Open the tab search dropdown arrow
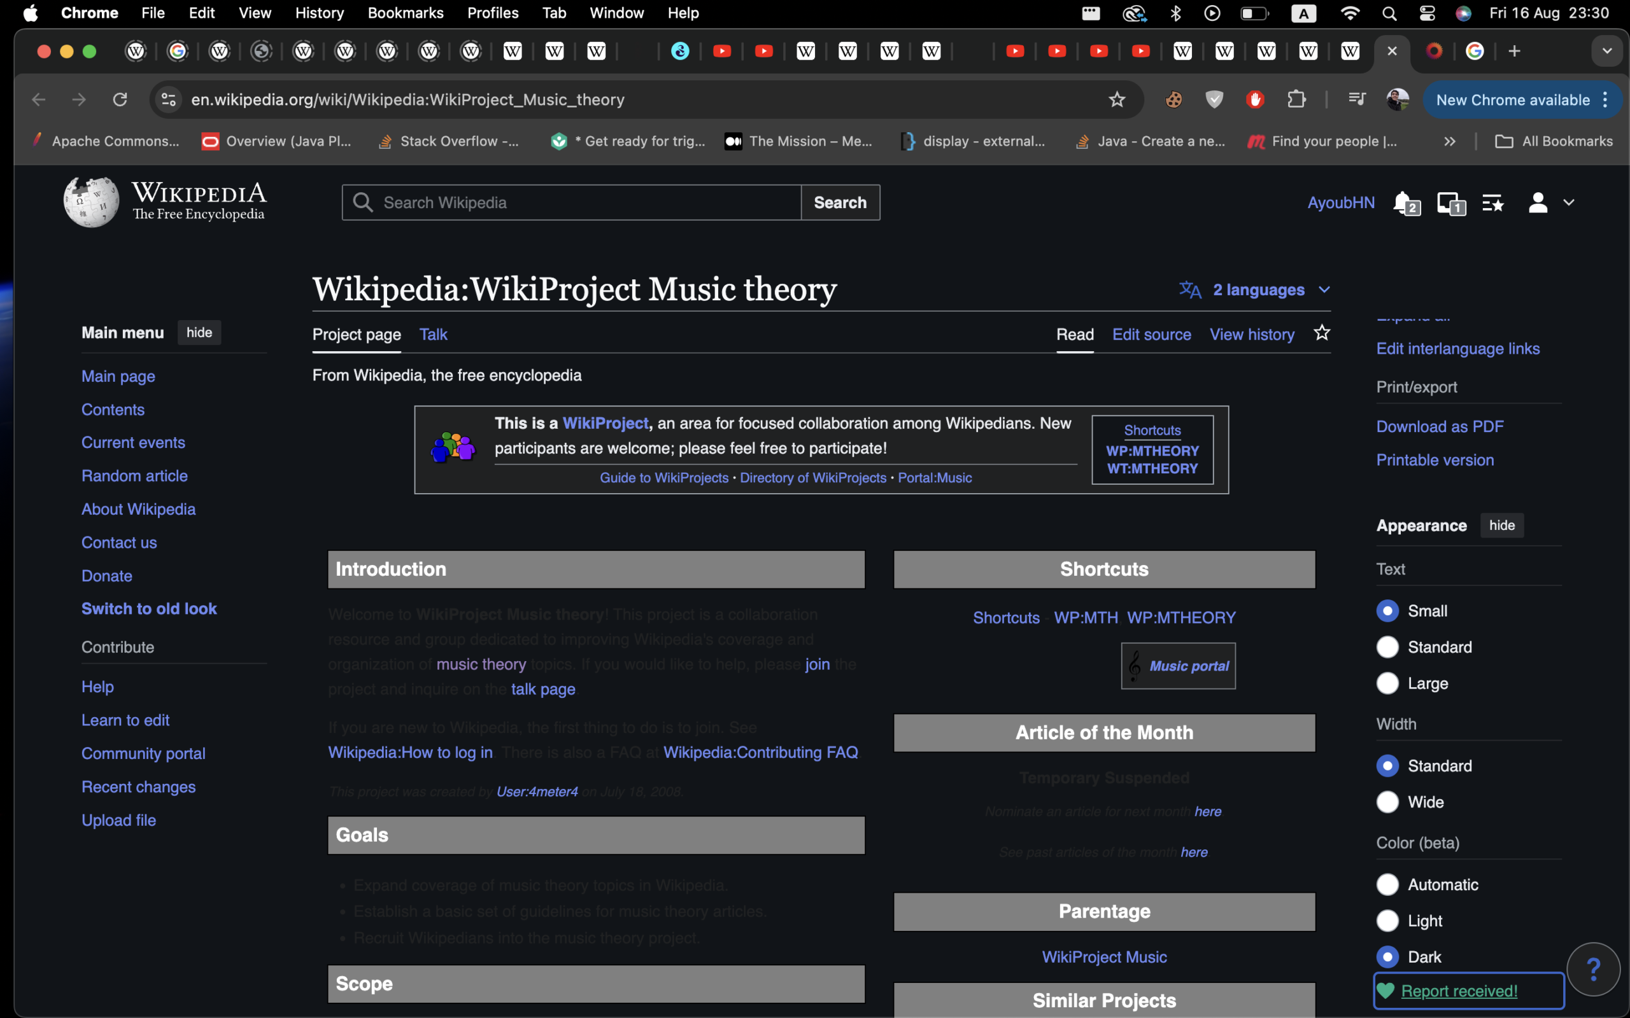The height and width of the screenshot is (1018, 1630). tap(1607, 51)
